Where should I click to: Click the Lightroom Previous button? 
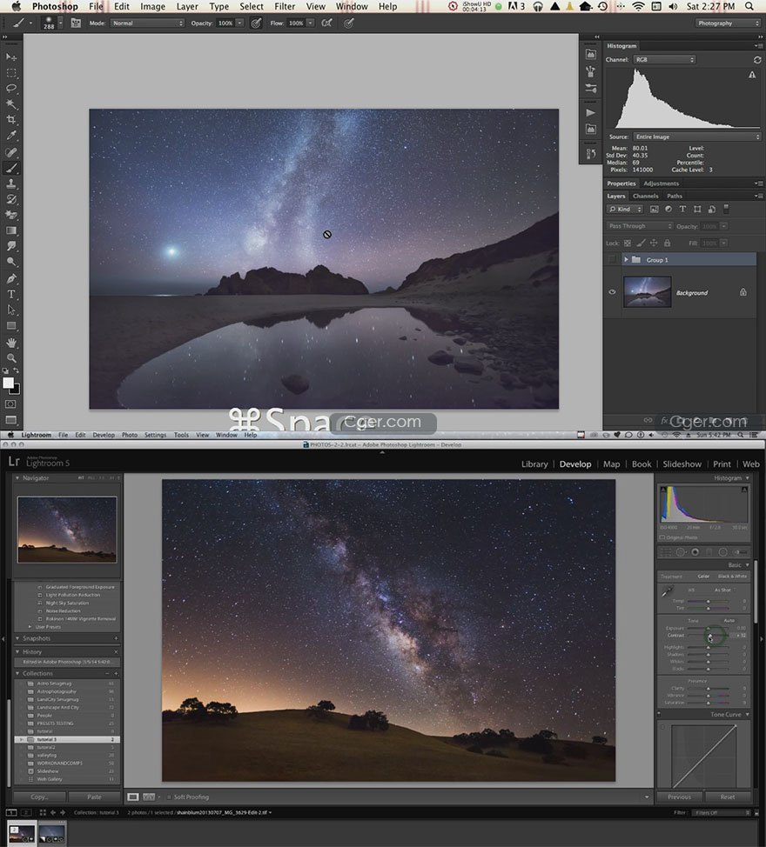pyautogui.click(x=679, y=797)
